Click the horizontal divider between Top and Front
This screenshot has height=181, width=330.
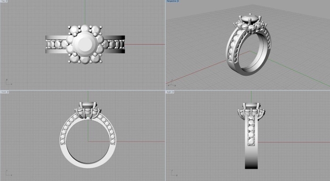pyautogui.click(x=82, y=90)
